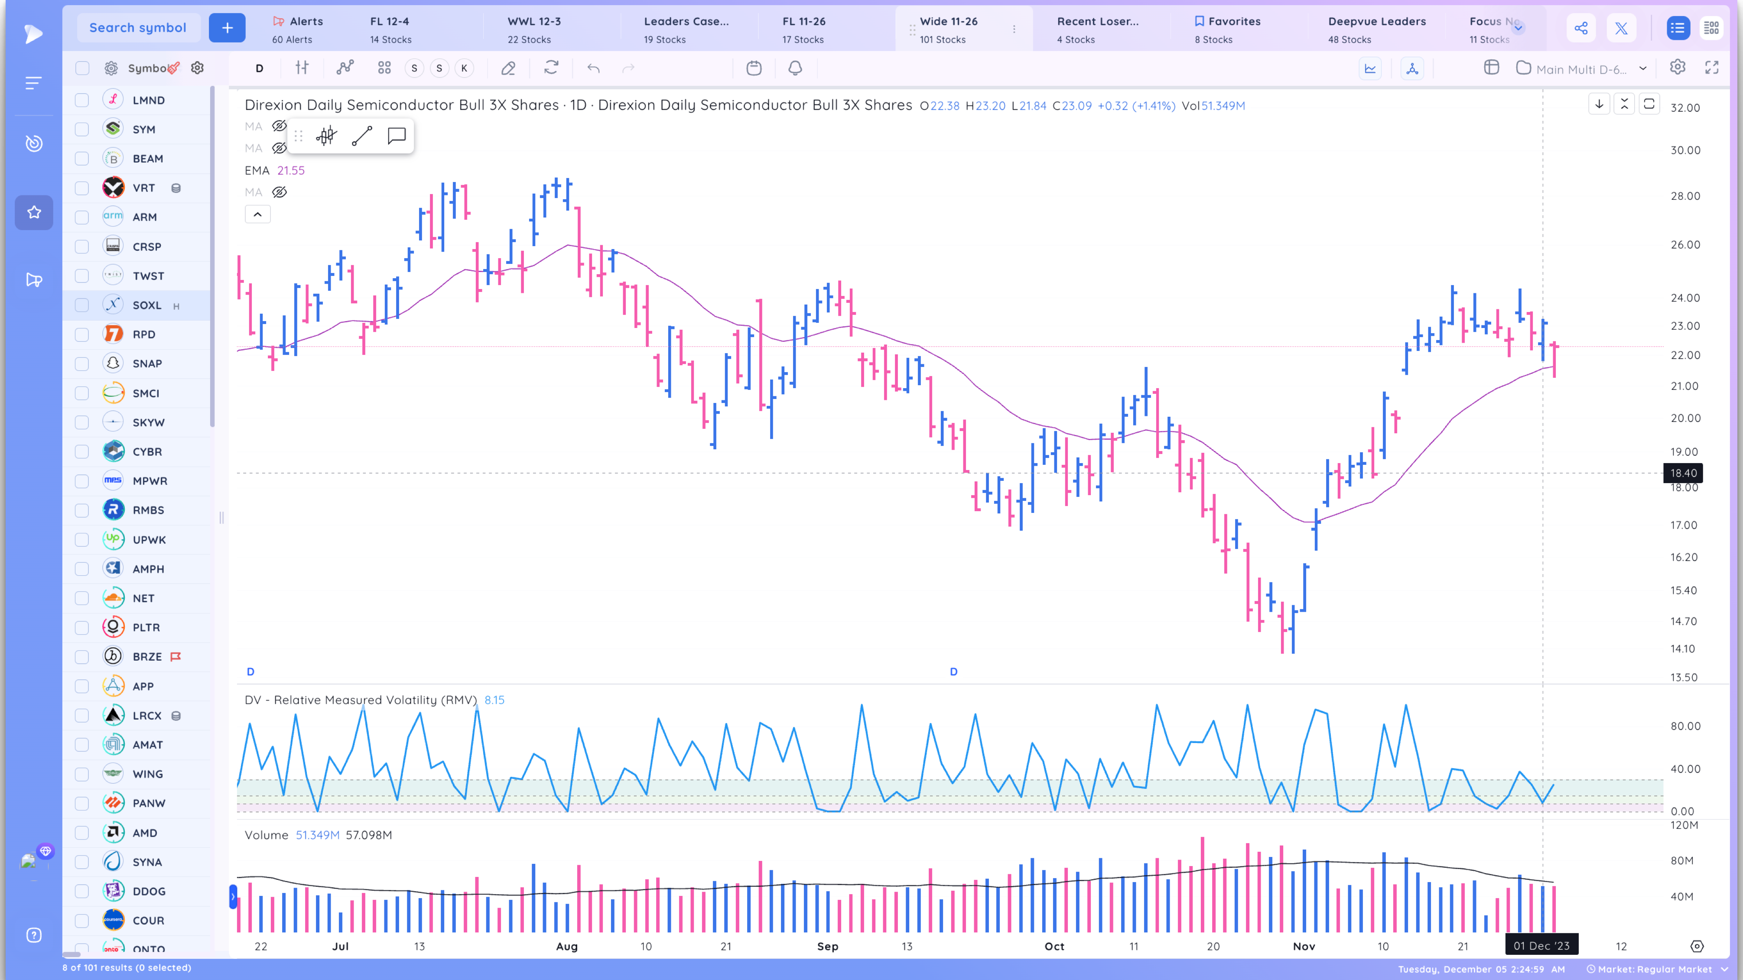
Task: Select the eraser drawing tool icon
Action: coord(508,68)
